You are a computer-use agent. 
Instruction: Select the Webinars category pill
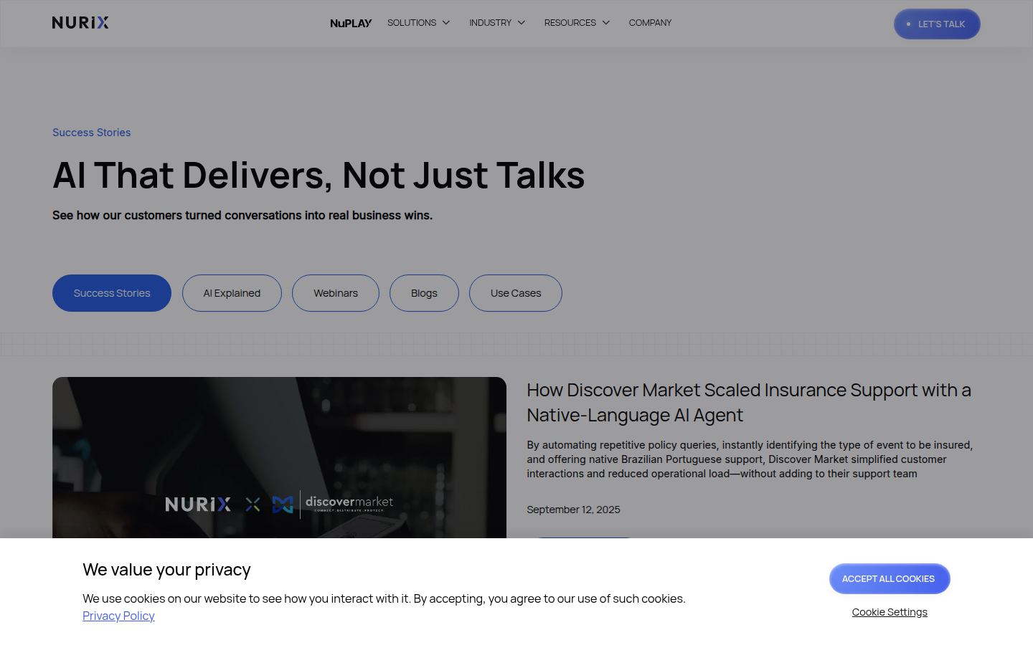[x=335, y=293]
